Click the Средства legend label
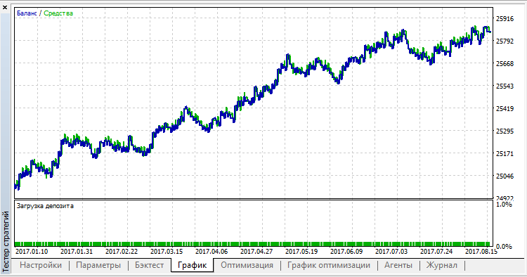Viewport: 527px width, 277px height. (58, 13)
